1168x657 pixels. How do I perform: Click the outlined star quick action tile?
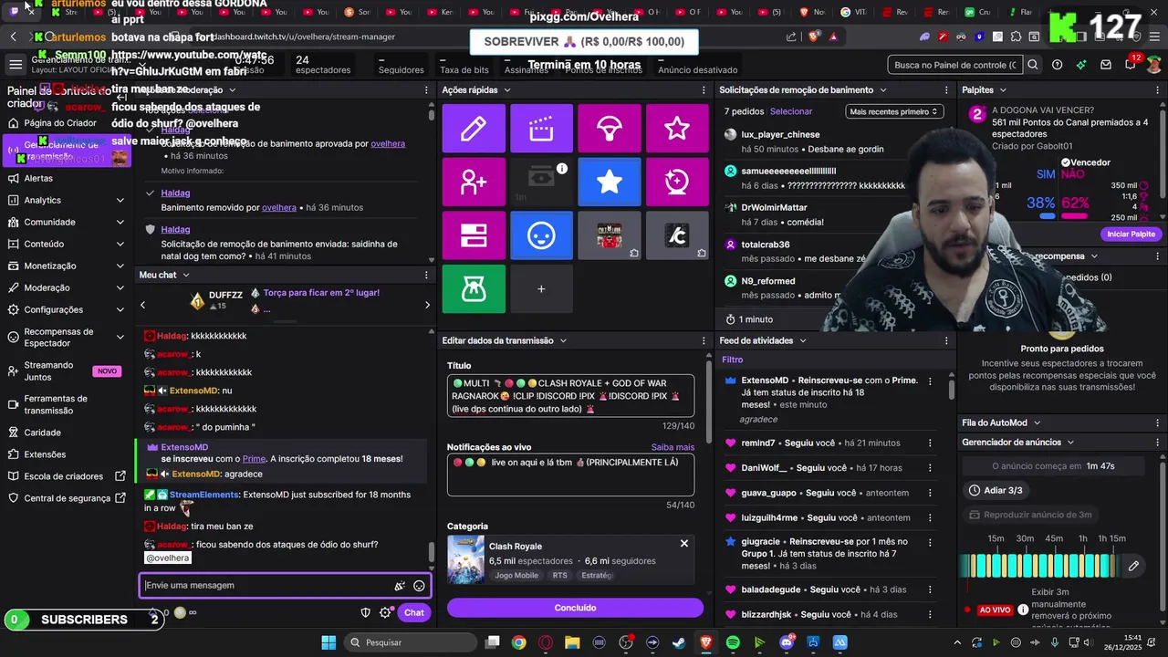point(677,129)
